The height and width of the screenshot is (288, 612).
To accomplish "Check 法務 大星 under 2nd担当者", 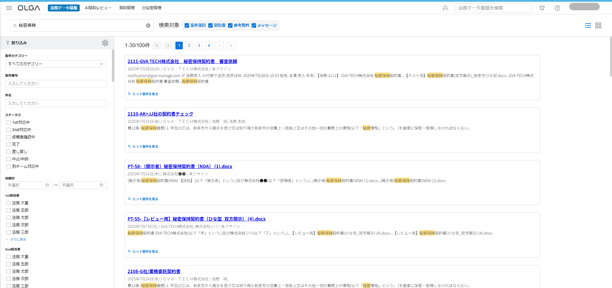I will pyautogui.click(x=9, y=257).
